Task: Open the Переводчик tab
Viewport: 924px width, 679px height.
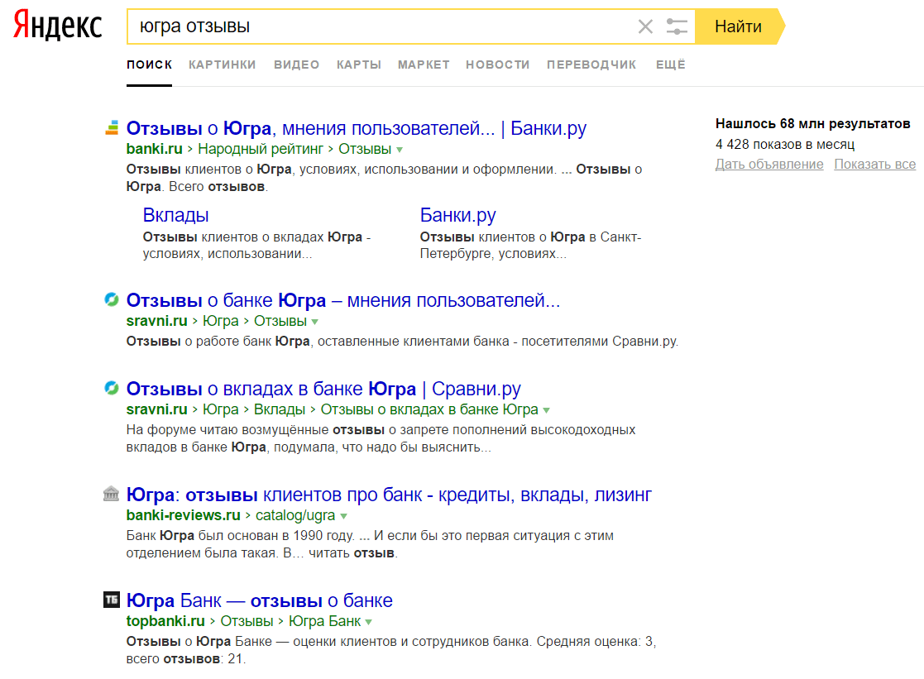Action: 591,65
